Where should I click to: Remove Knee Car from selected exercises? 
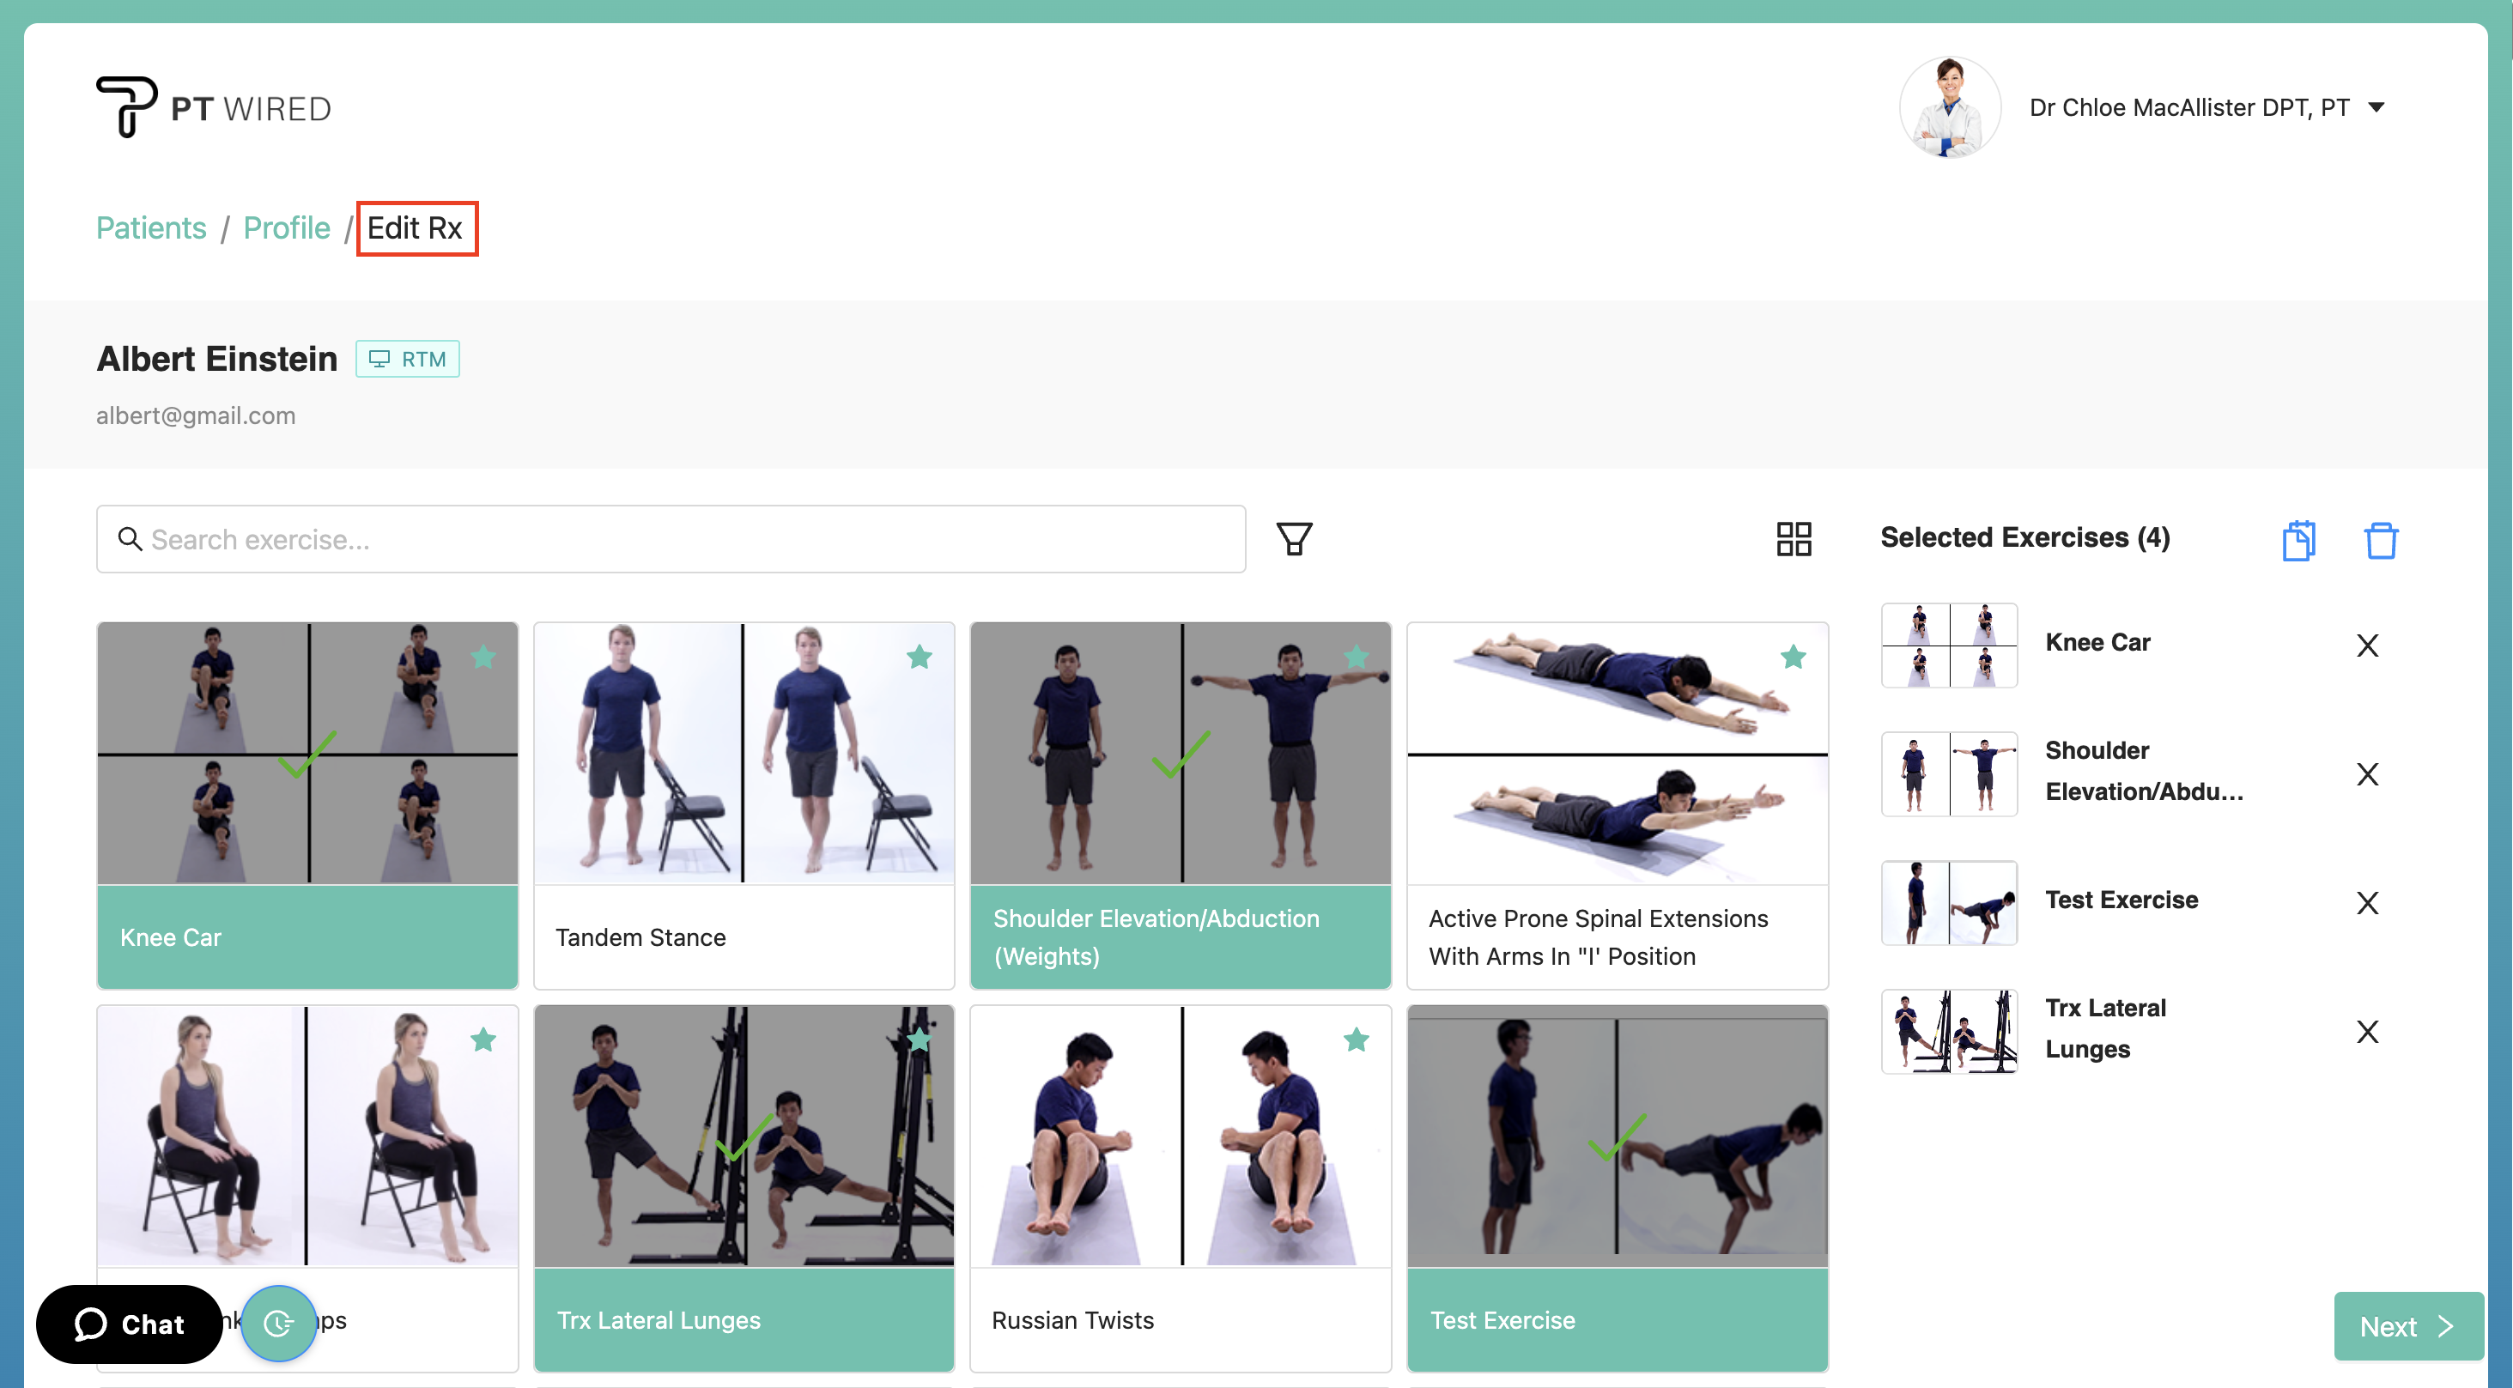click(x=2367, y=645)
